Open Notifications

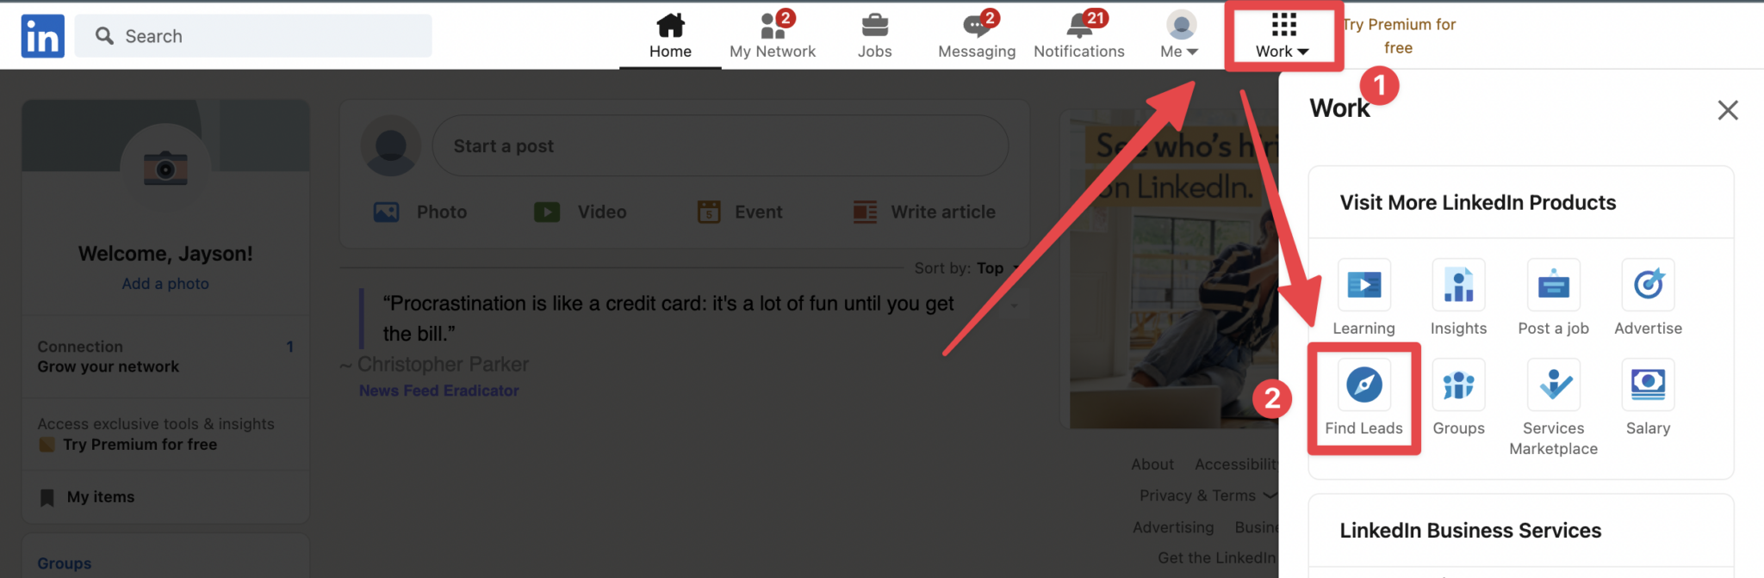[x=1079, y=36]
